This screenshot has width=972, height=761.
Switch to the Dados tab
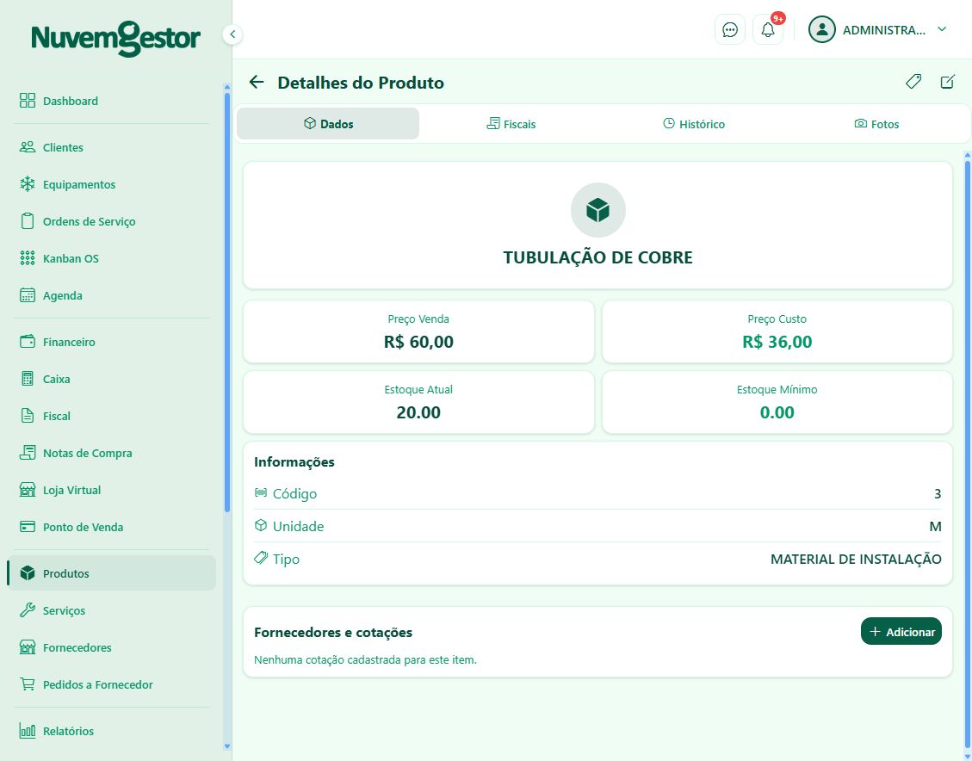tap(328, 124)
